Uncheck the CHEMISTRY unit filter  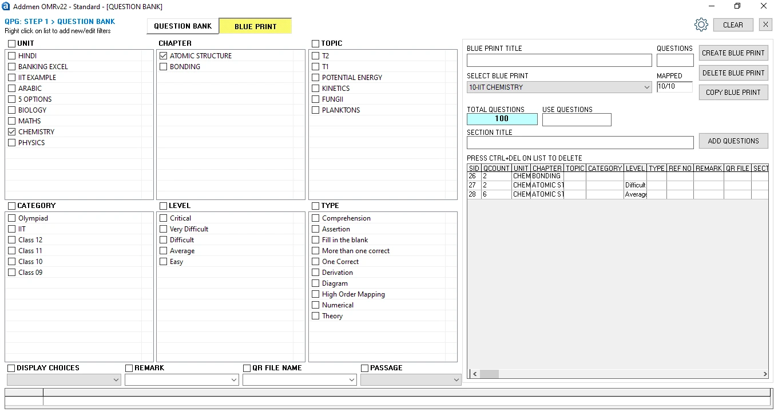coord(11,131)
